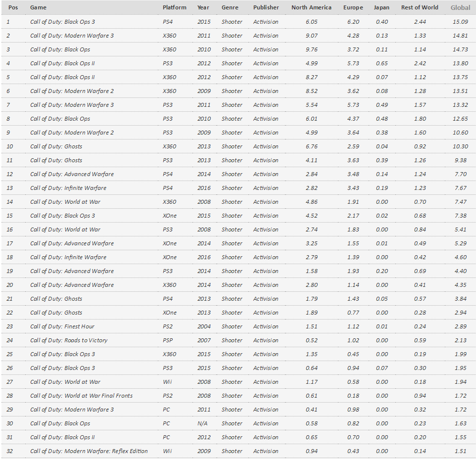476x459 pixels.
Task: Select Global sales value 2.13
Action: point(461,340)
